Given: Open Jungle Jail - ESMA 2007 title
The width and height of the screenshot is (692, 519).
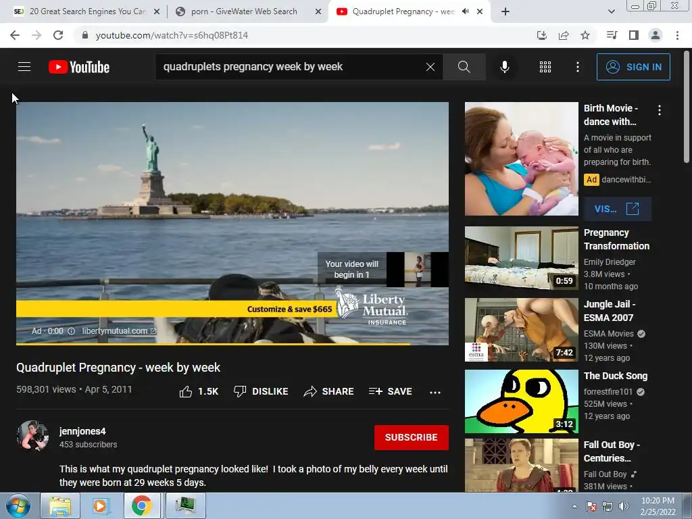Looking at the screenshot, I should (610, 311).
